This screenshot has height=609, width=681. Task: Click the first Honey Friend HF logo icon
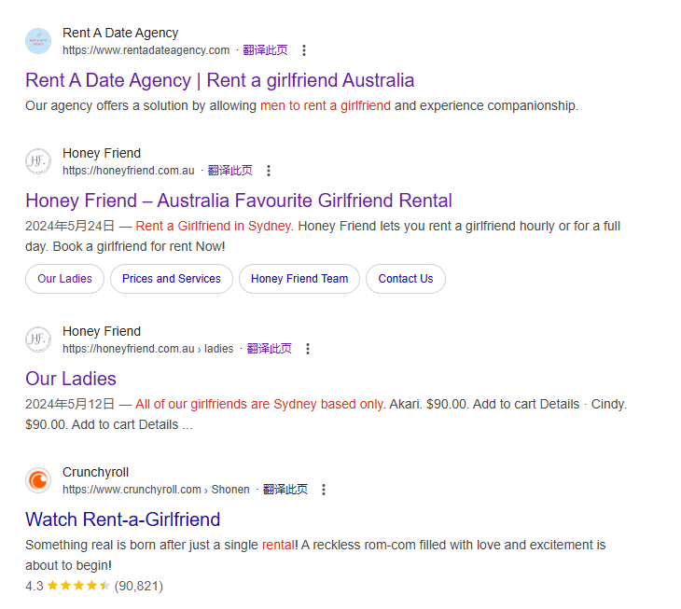click(x=38, y=161)
